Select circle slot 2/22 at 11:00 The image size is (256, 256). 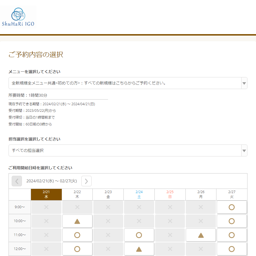[x=77, y=235]
